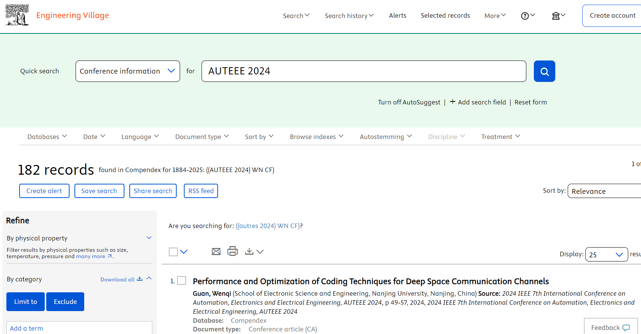Click the Create account button
Viewport: 641px width, 334px height.
(612, 15)
